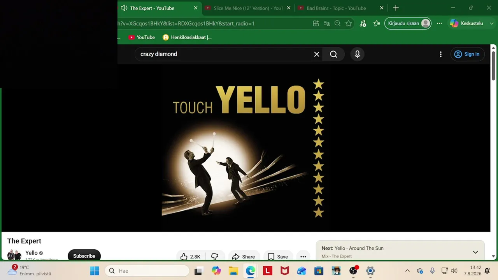Click the YouTube Sign in button
Image resolution: width=498 pixels, height=280 pixels.
467,54
